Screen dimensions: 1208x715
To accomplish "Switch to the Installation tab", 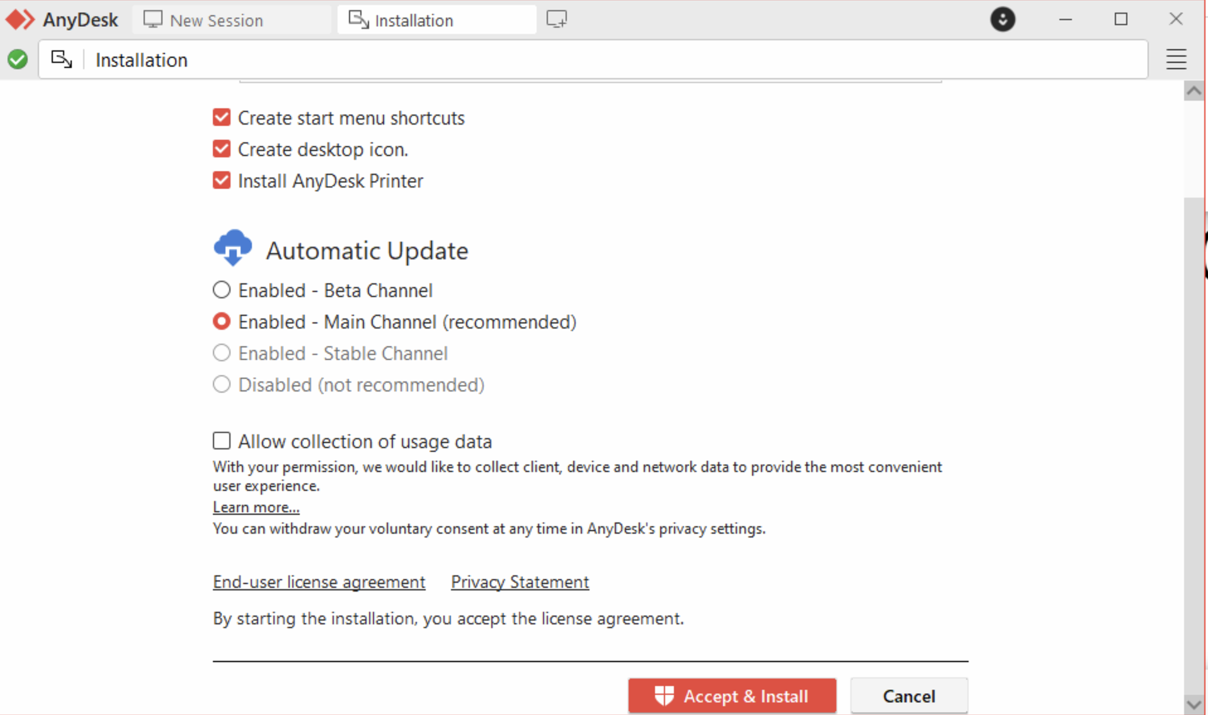I will point(436,20).
